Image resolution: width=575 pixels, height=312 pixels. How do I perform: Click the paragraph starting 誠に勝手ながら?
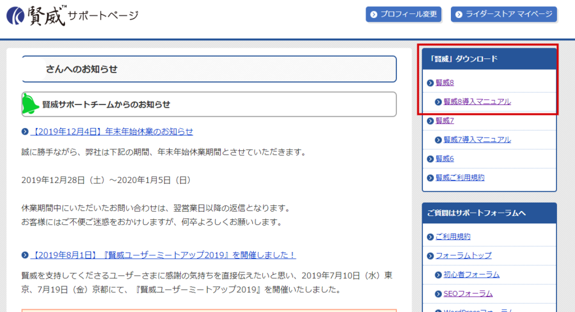tap(164, 152)
